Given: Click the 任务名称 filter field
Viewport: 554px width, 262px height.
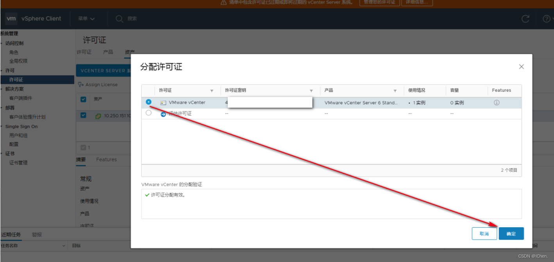Looking at the screenshot, I should tap(33, 246).
